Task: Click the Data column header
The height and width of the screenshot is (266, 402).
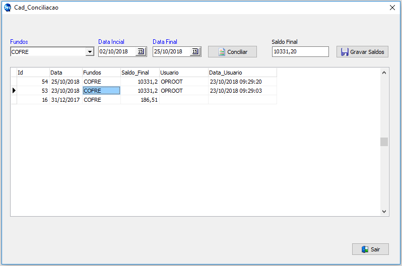Action: 65,73
